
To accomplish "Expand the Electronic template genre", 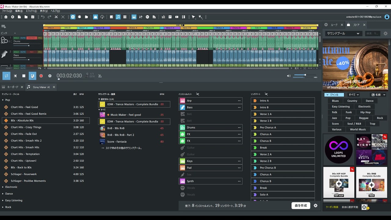I will click(x=3, y=187).
